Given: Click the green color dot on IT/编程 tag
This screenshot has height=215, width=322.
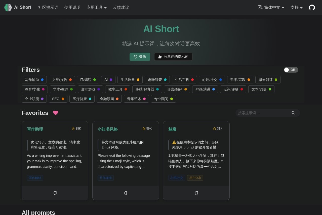Looking at the screenshot, I should click(95, 79).
